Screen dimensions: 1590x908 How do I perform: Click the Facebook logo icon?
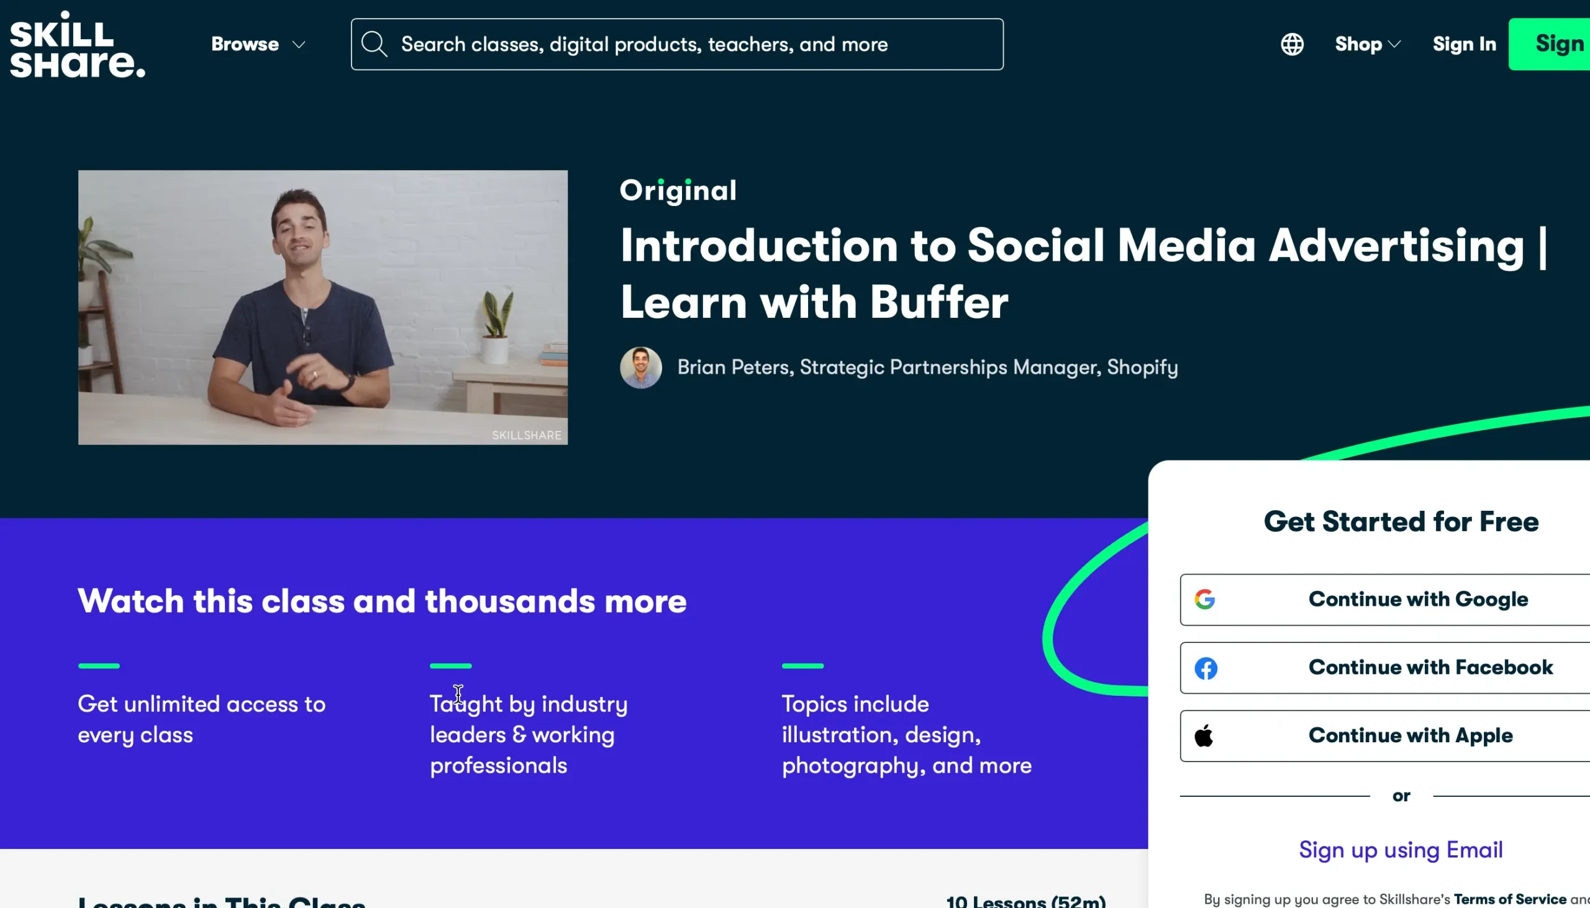(1206, 668)
